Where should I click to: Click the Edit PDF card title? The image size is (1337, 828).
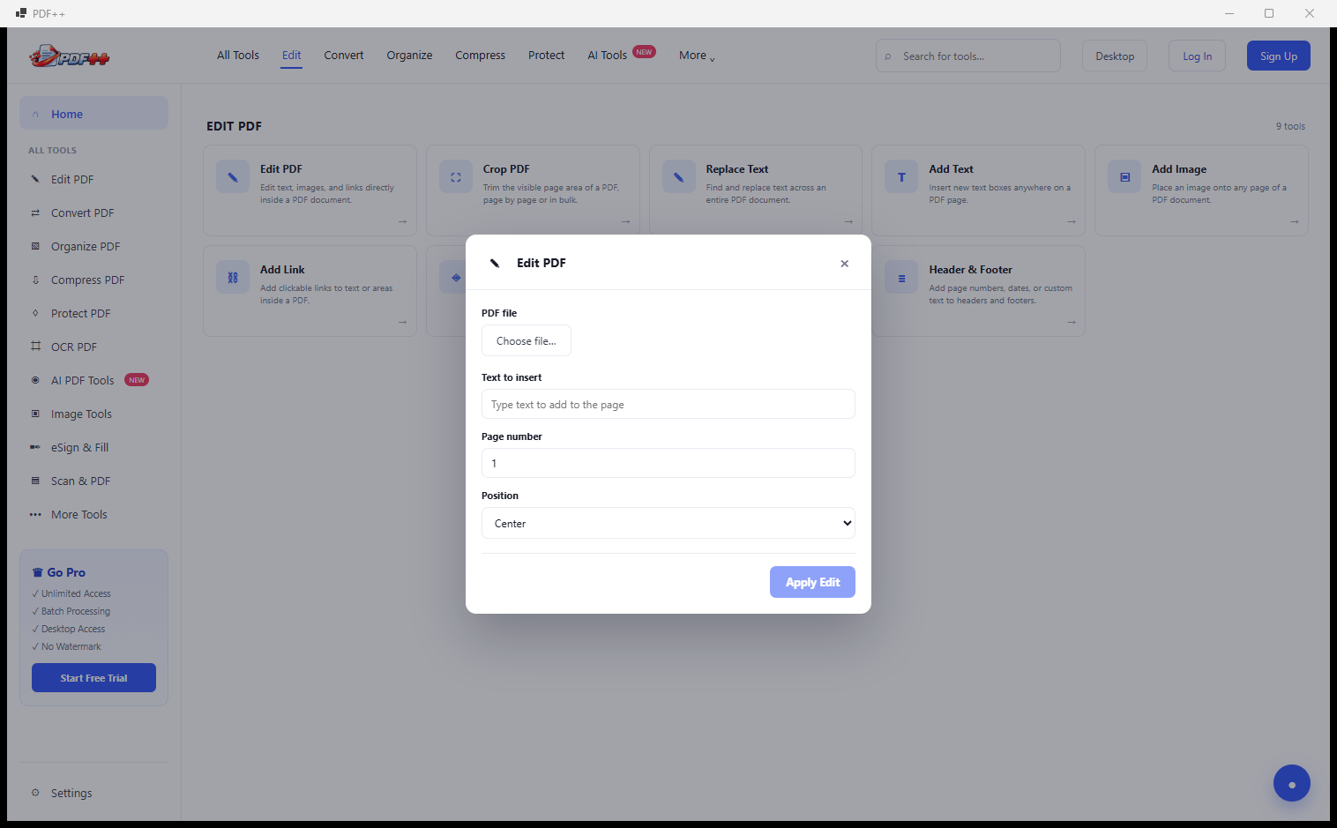pyautogui.click(x=280, y=168)
